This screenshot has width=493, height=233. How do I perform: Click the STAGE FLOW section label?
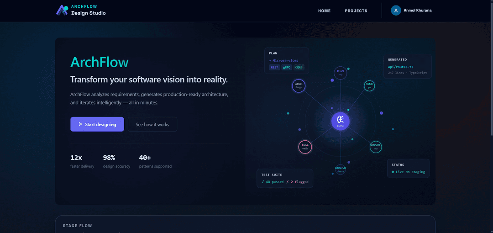(x=77, y=226)
